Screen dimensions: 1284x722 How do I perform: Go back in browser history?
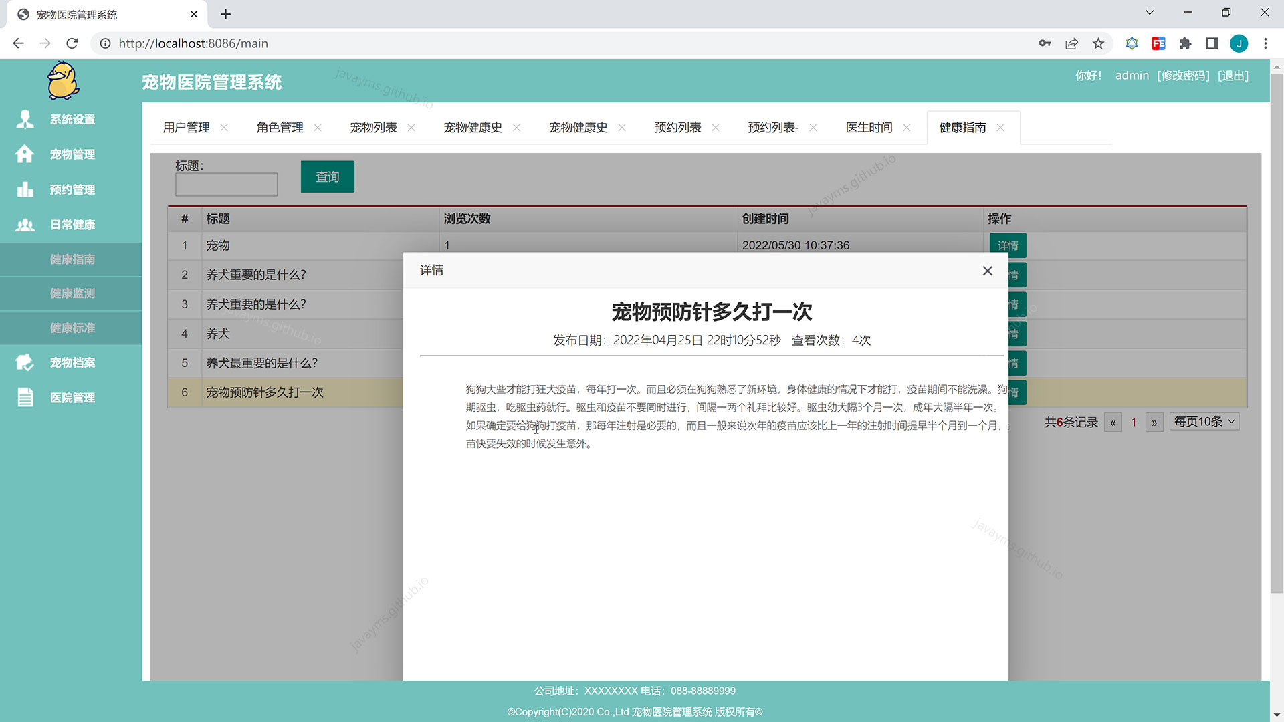coord(18,43)
